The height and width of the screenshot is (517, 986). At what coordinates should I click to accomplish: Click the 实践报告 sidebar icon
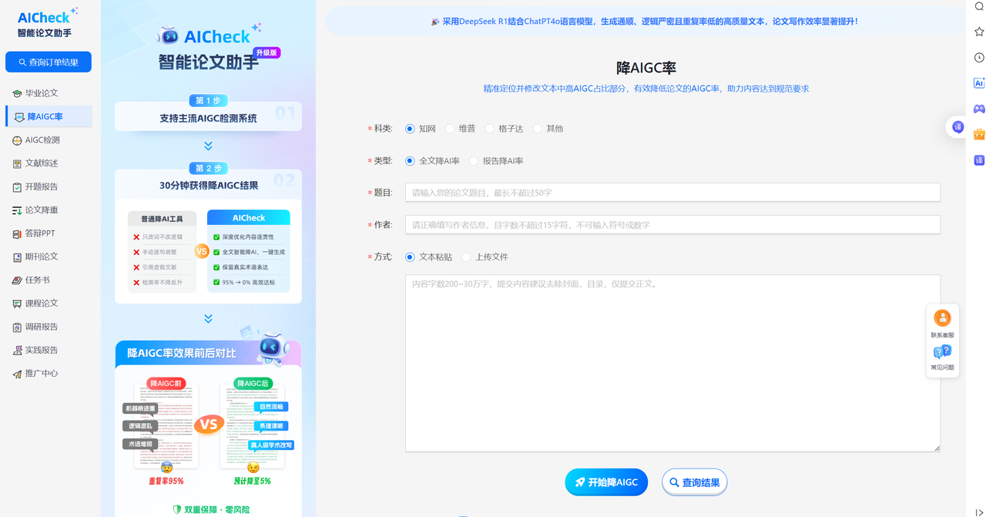coord(18,350)
